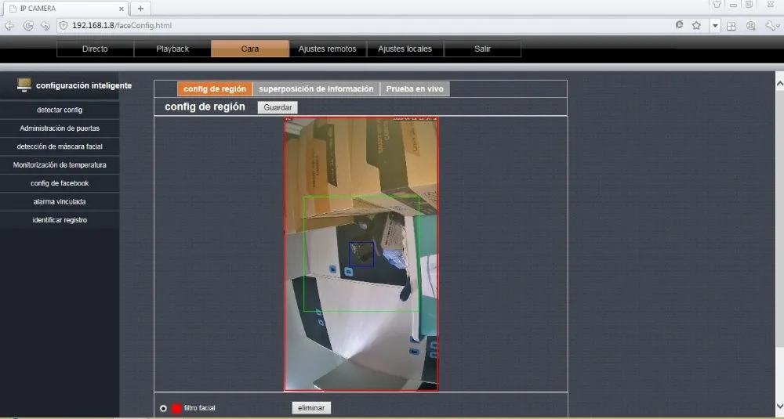Open detección de máscara facial

pyautogui.click(x=60, y=146)
